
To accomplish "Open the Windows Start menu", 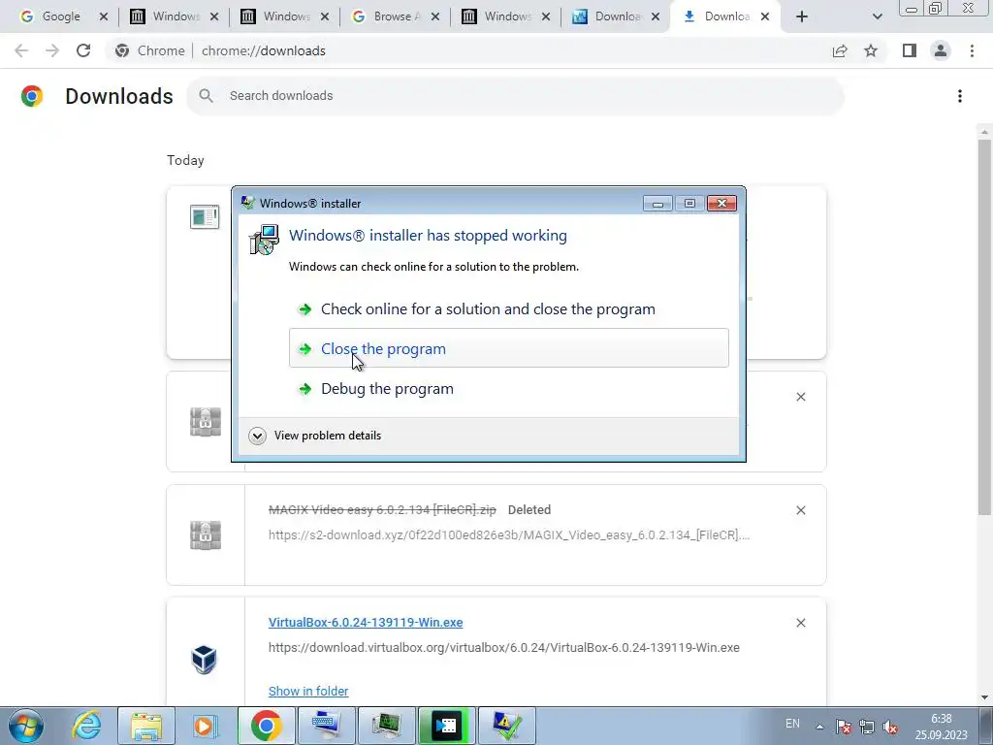I will click(x=25, y=726).
